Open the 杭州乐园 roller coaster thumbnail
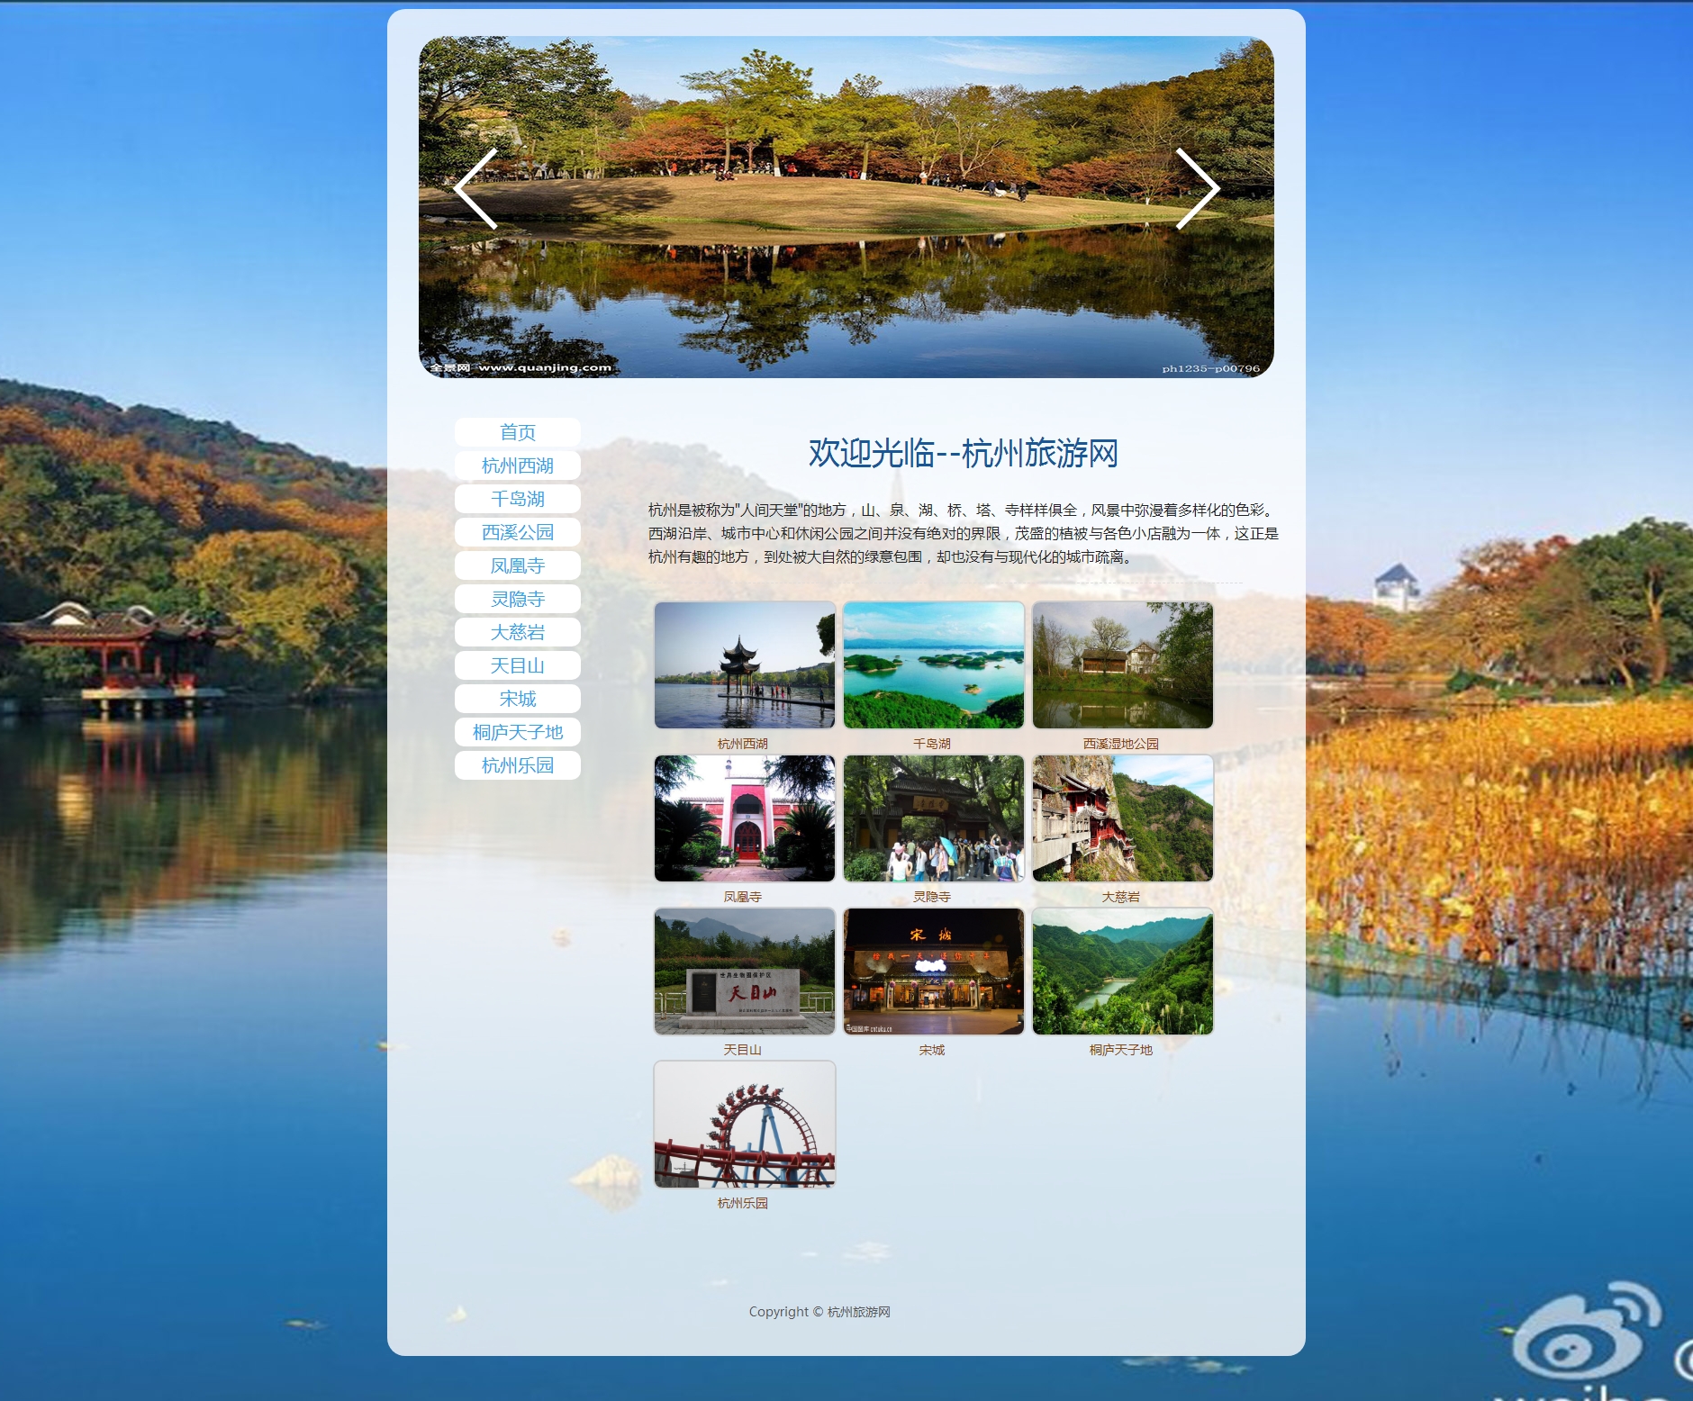This screenshot has height=1401, width=1693. click(x=745, y=1125)
